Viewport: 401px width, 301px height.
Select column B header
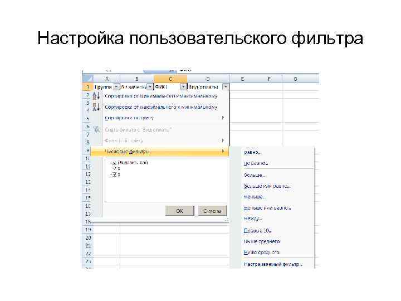click(137, 79)
